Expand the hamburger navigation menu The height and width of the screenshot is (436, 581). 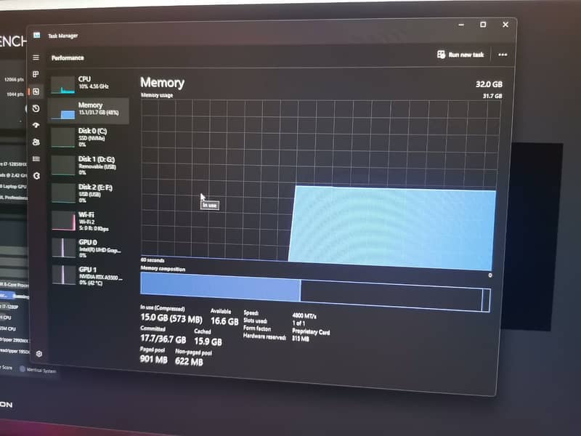tap(36, 57)
